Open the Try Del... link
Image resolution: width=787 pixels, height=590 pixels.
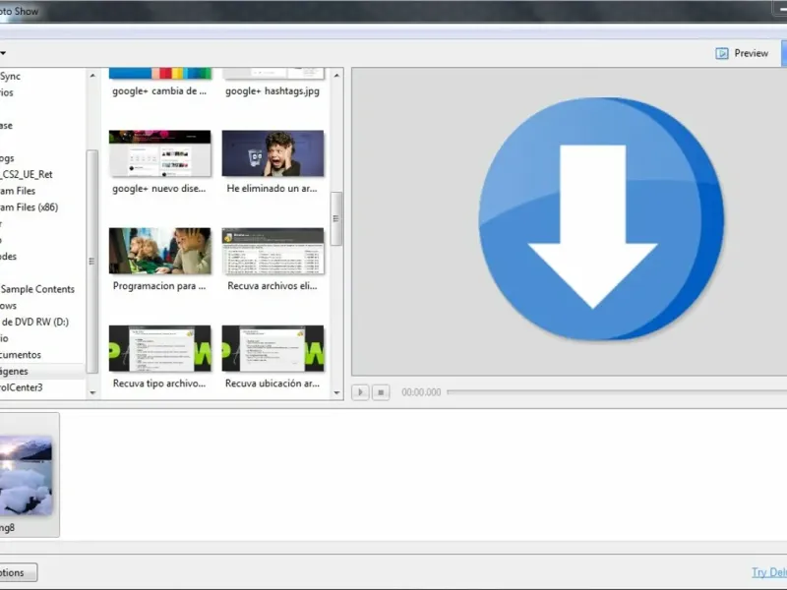point(769,572)
